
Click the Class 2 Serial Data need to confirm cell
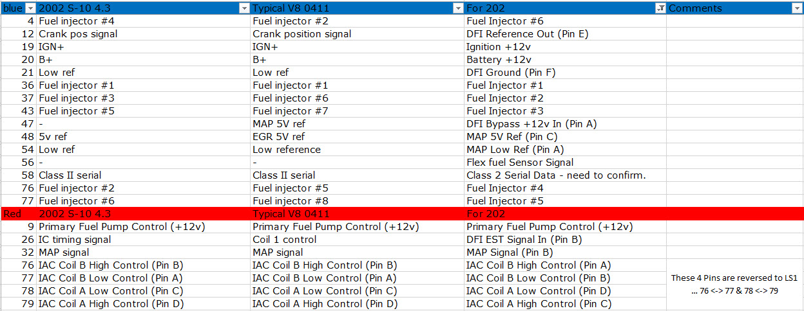[x=565, y=175]
